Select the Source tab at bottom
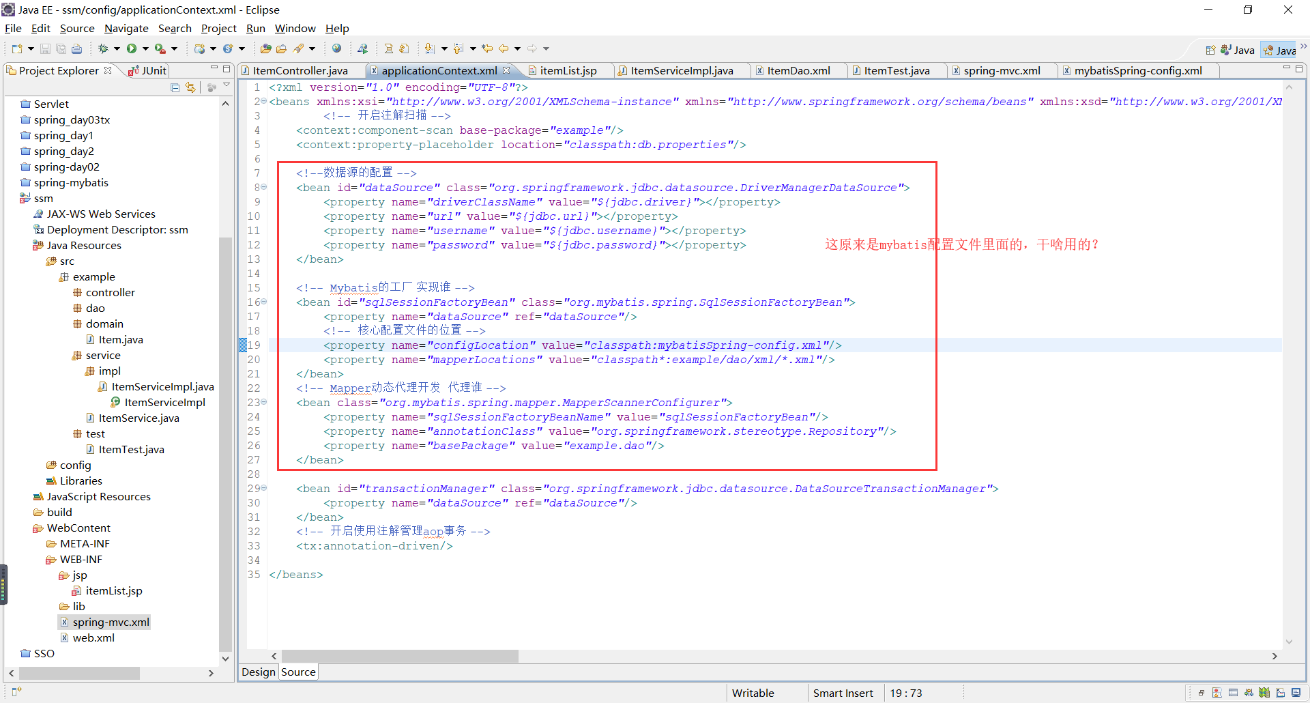This screenshot has height=703, width=1310. (x=298, y=672)
